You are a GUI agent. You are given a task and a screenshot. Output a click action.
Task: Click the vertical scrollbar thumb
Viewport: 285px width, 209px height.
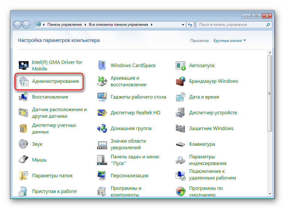pyautogui.click(x=270, y=93)
